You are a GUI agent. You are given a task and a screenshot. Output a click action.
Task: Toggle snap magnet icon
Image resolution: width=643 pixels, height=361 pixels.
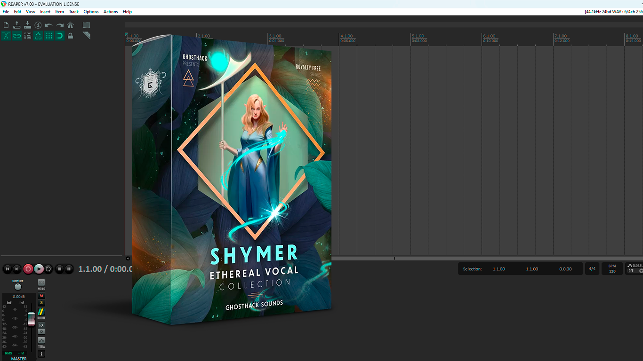60,36
